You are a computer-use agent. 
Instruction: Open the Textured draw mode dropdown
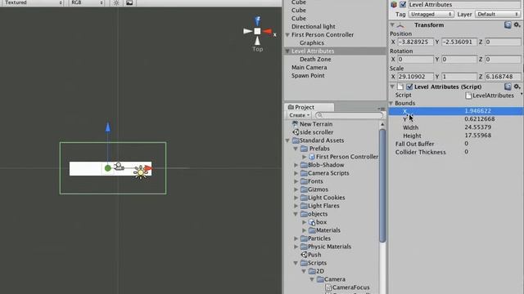[x=33, y=2]
